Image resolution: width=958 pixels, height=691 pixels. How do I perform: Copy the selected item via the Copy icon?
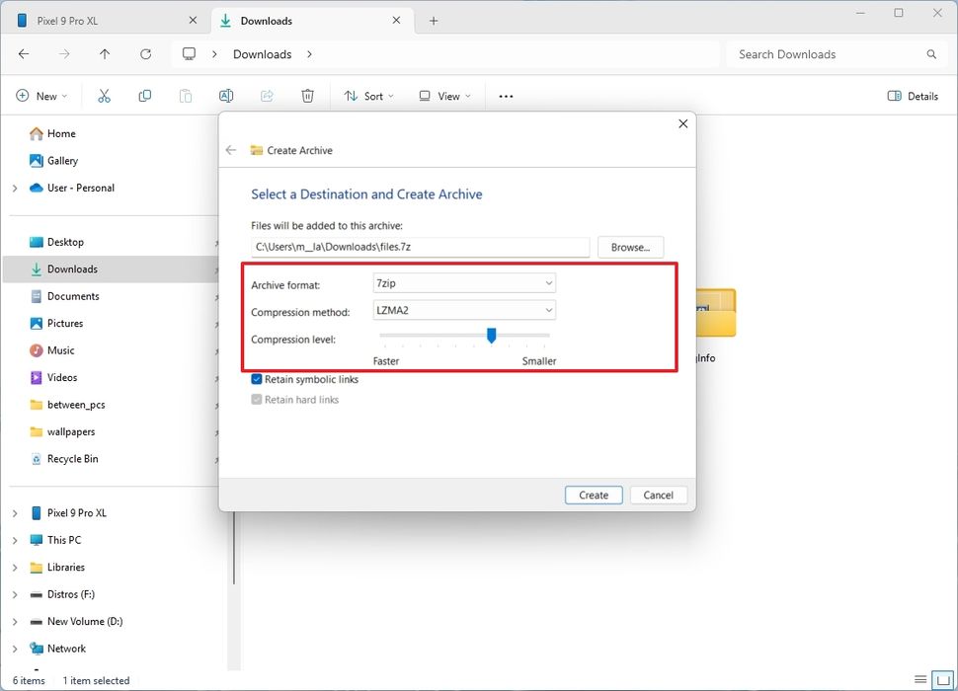[x=145, y=96]
